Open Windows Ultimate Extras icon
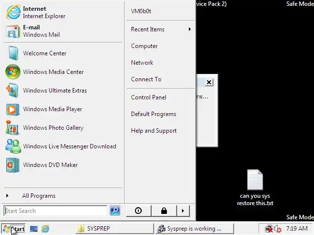Image resolution: width=314 pixels, height=235 pixels. (x=13, y=90)
